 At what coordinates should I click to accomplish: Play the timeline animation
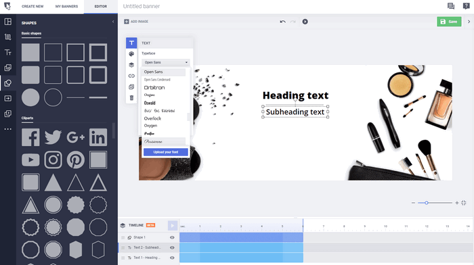click(172, 226)
